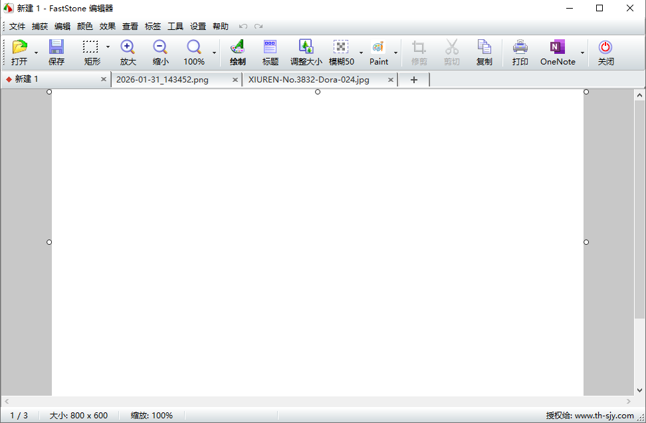Expand the Open (打开) dropdown arrow
This screenshot has width=646, height=423.
(x=36, y=53)
